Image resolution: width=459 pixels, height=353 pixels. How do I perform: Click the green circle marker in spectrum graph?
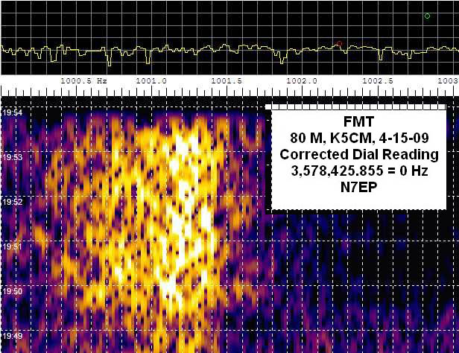point(427,16)
